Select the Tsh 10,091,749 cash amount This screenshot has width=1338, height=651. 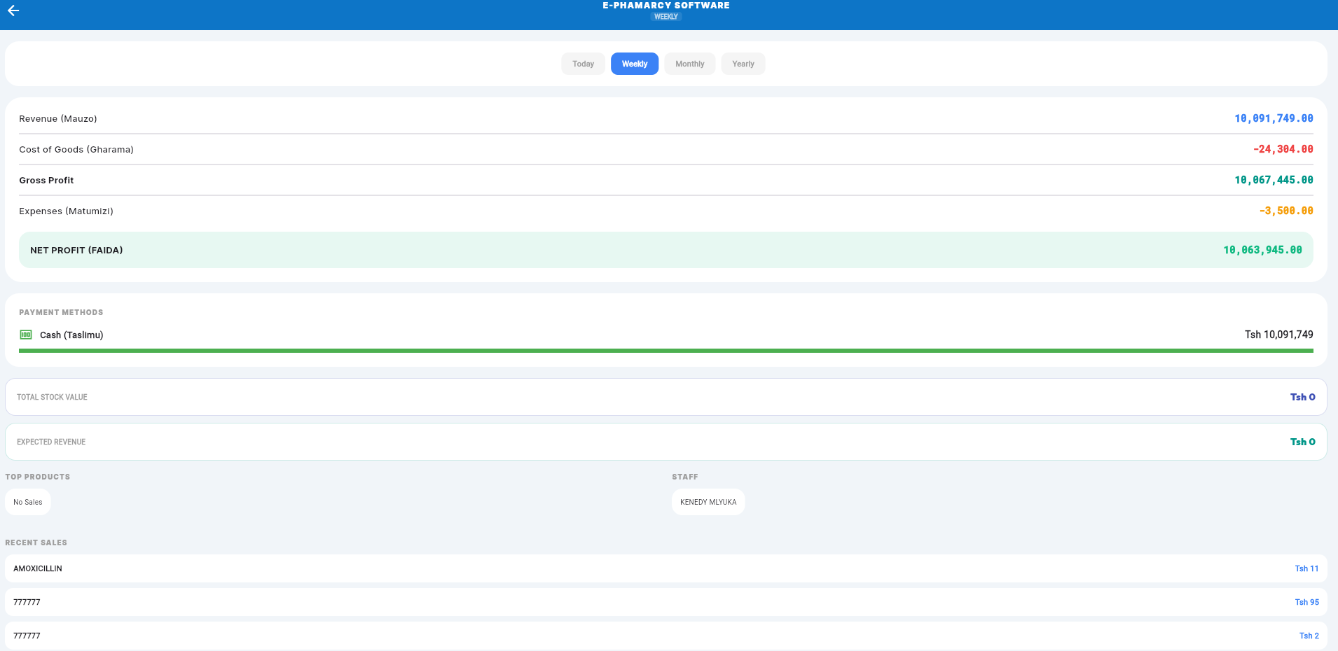[1279, 335]
